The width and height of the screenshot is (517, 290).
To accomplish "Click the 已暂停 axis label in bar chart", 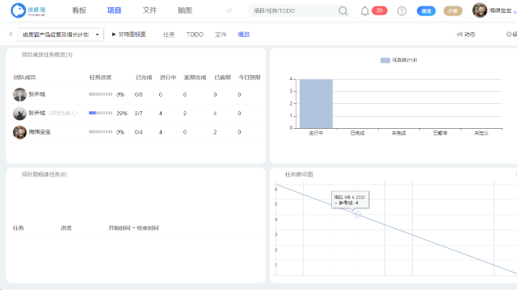I will pyautogui.click(x=440, y=133).
